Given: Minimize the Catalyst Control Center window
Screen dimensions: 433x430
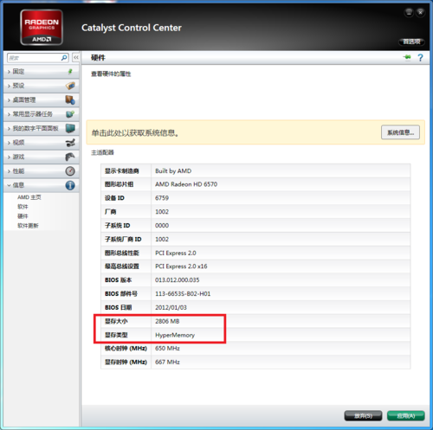Looking at the screenshot, I should click(409, 12).
